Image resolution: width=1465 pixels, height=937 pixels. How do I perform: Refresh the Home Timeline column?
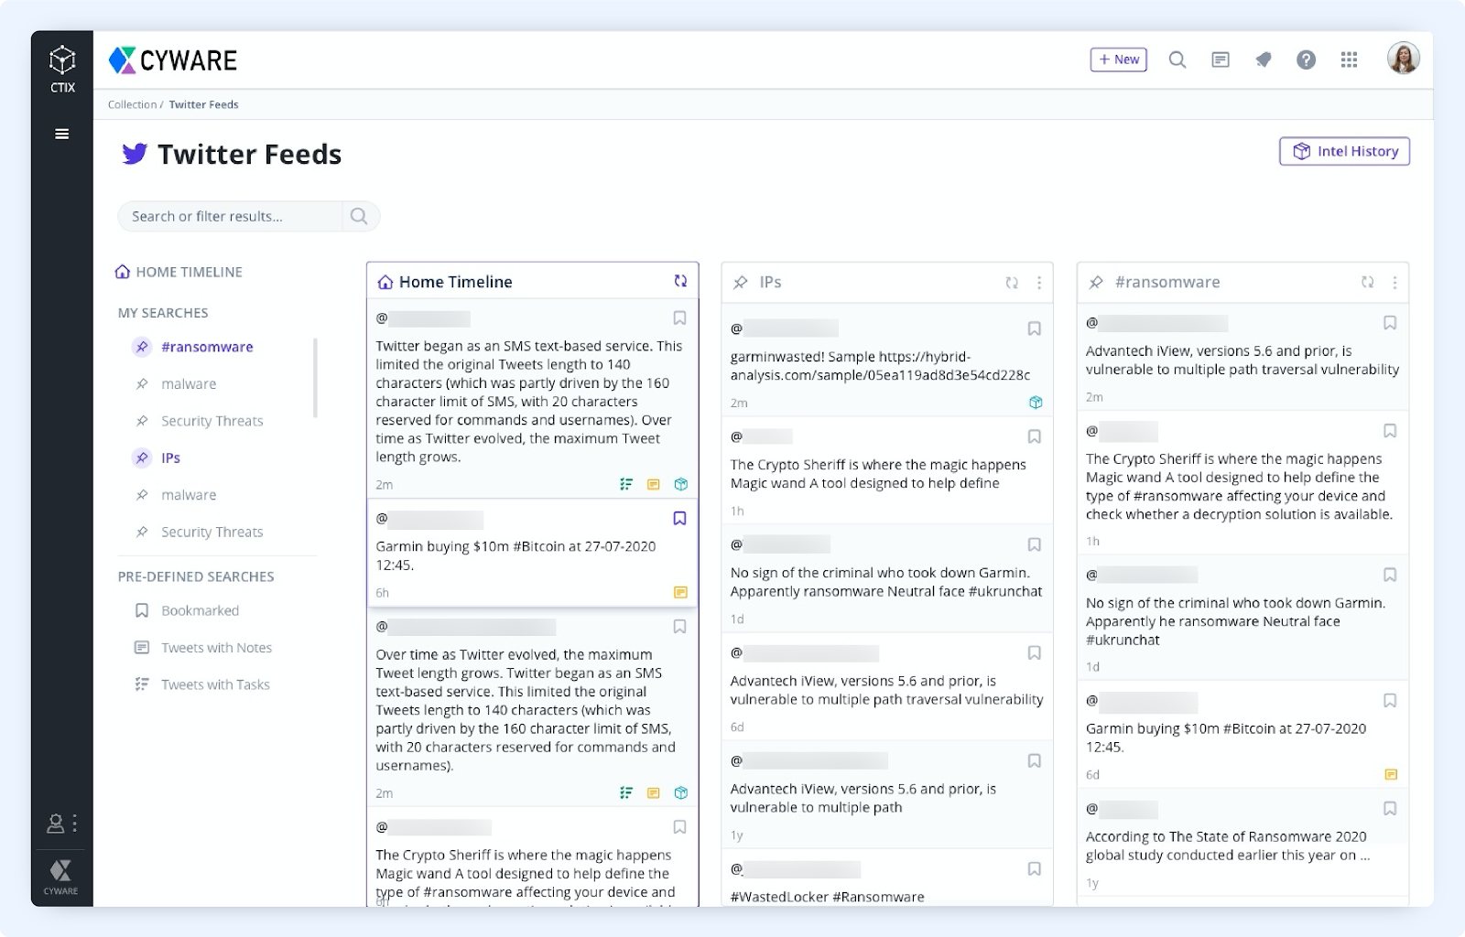coord(680,282)
